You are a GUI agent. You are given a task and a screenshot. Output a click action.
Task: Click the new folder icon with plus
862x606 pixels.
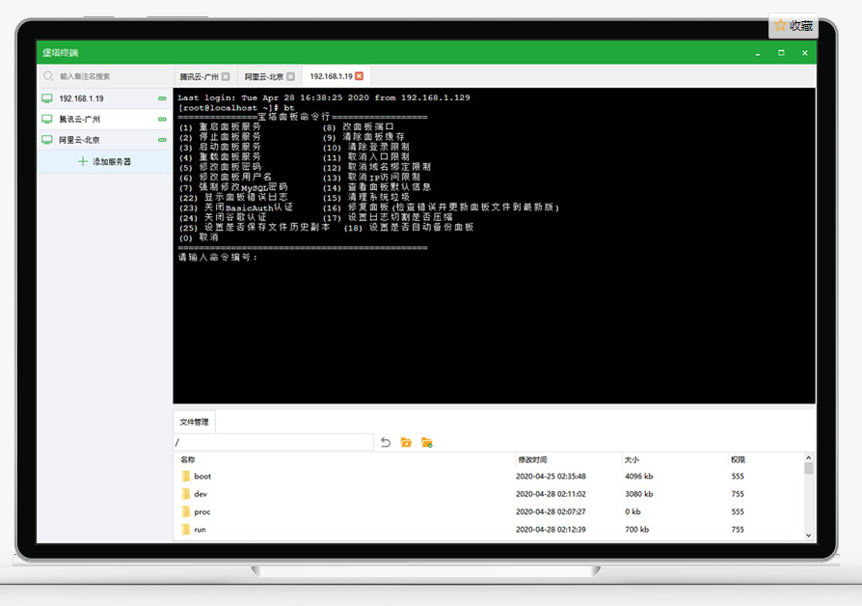click(x=426, y=442)
